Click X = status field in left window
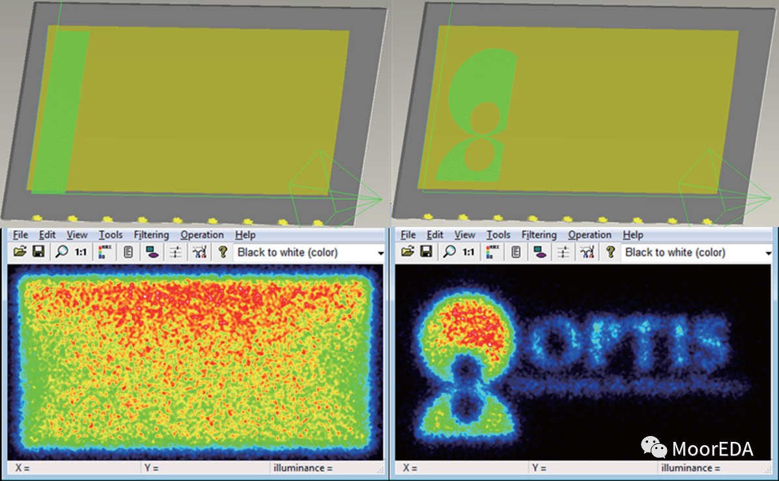 (x=74, y=467)
